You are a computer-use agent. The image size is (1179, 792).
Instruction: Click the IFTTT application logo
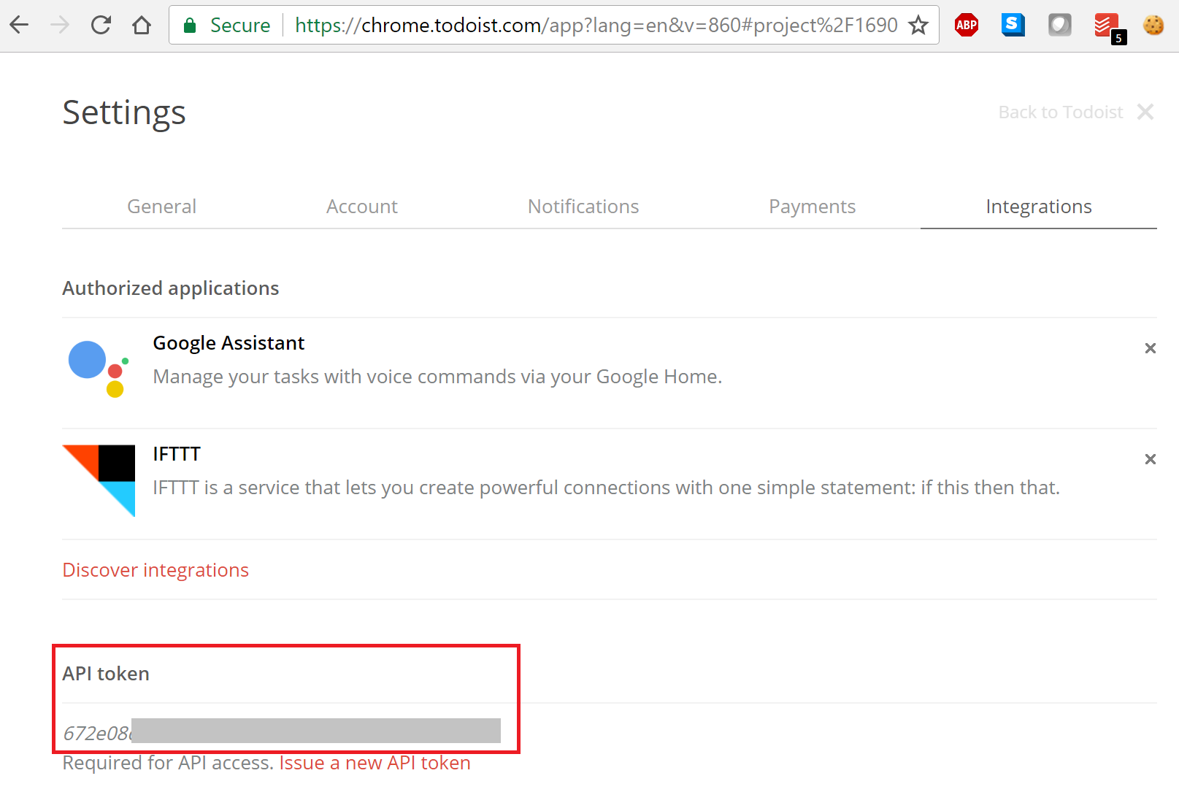(x=99, y=480)
